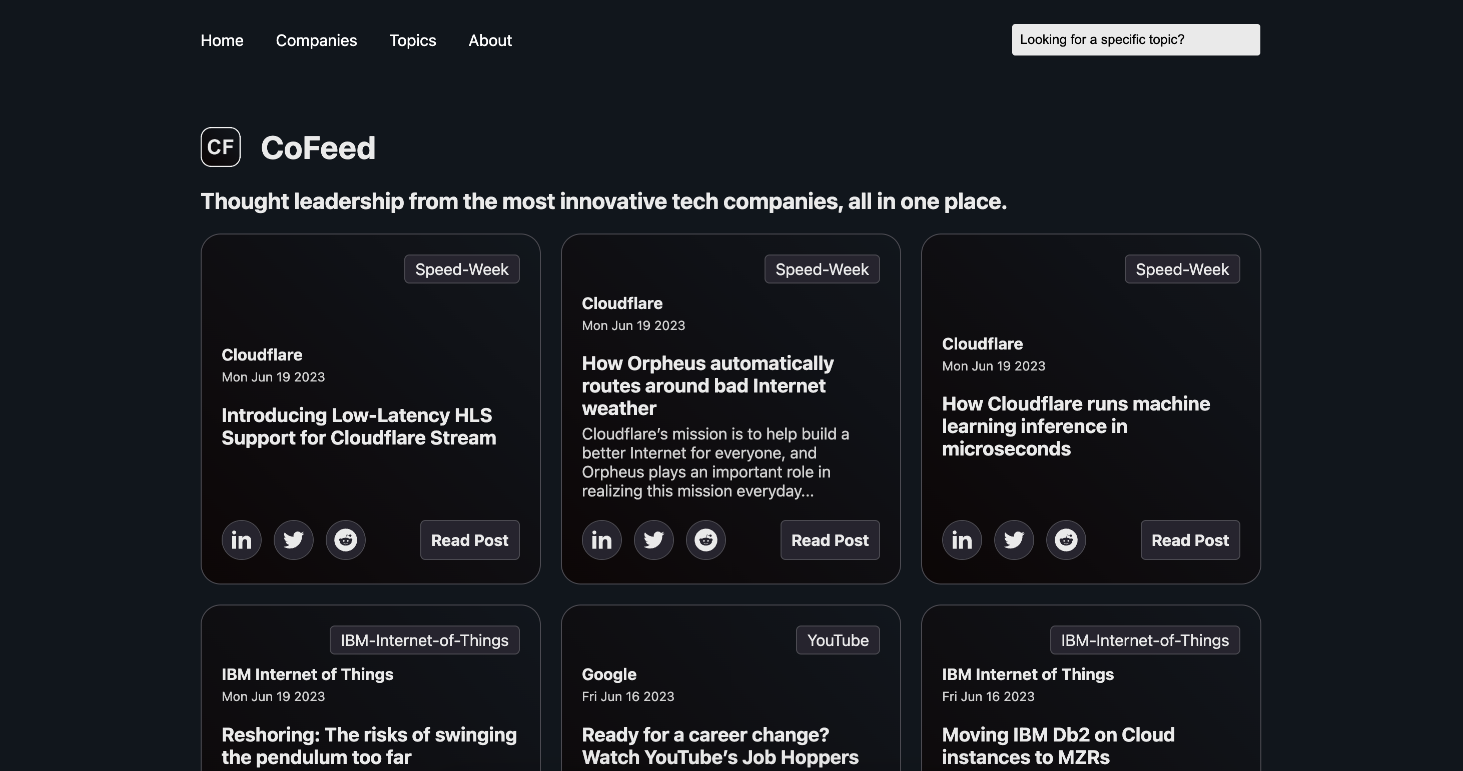The image size is (1463, 771).
Task: Open the Companies nav item
Action: tap(316, 40)
